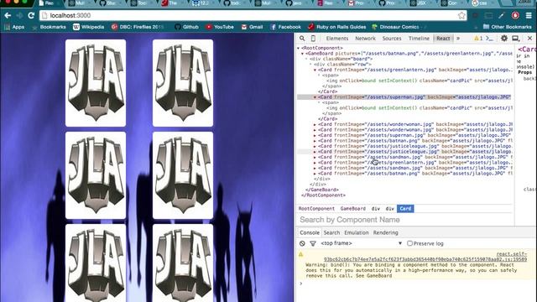Go back with the browser back arrow
Viewport: 537px width, 302px height.
[x=8, y=15]
